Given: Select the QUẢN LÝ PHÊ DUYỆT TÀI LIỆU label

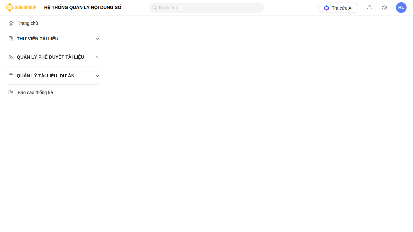Looking at the screenshot, I should pyautogui.click(x=50, y=57).
